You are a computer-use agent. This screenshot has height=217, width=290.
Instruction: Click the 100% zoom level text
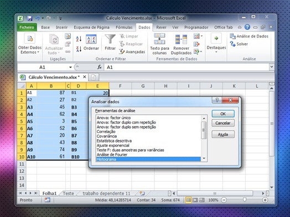[213, 200]
